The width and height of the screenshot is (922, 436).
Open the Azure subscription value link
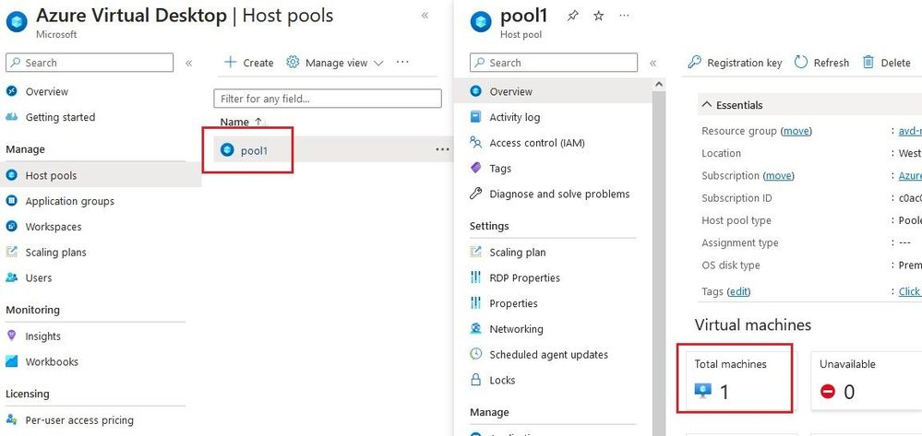[910, 175]
